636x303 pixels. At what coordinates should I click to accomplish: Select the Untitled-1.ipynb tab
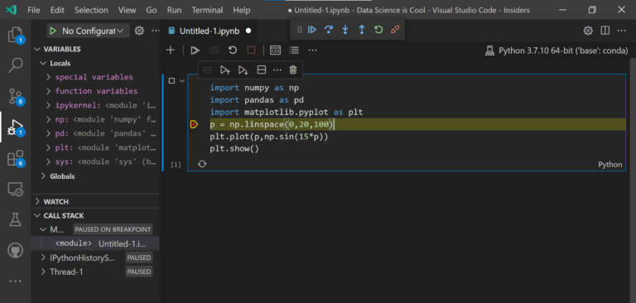click(x=210, y=31)
